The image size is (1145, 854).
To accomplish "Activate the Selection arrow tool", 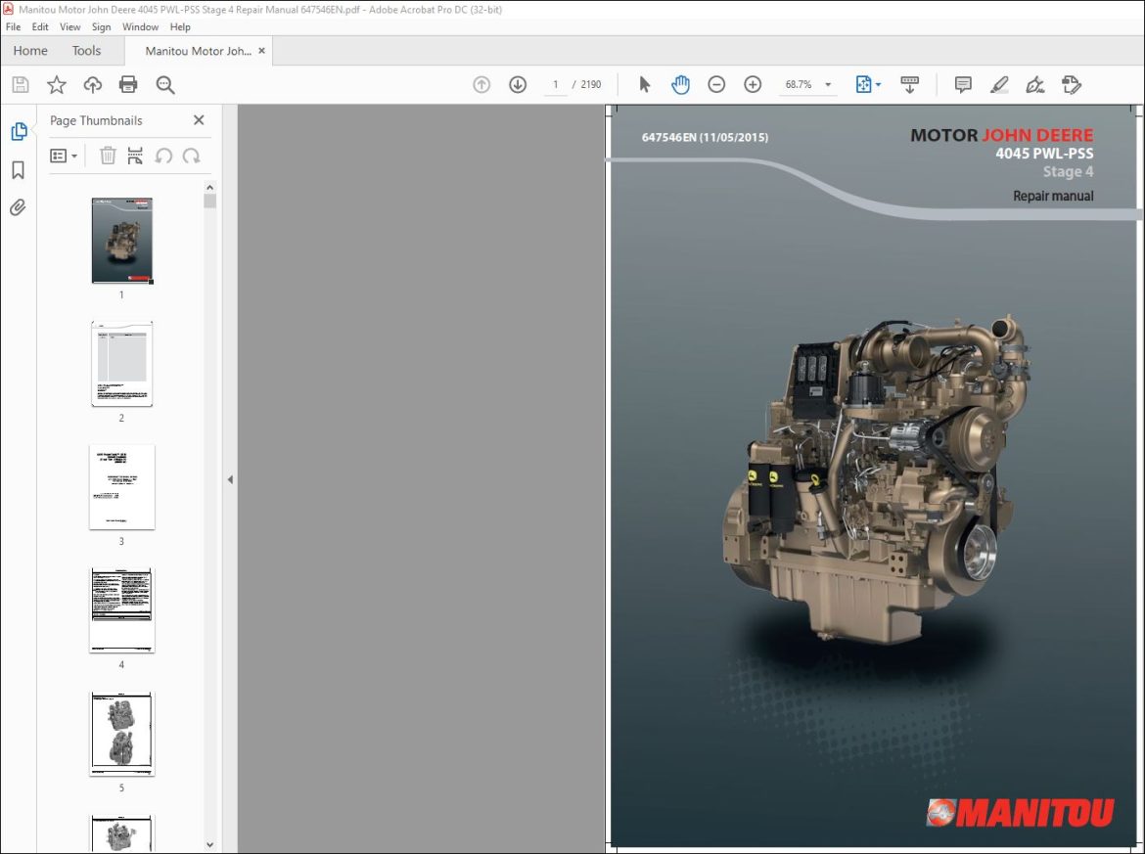I will tap(644, 85).
